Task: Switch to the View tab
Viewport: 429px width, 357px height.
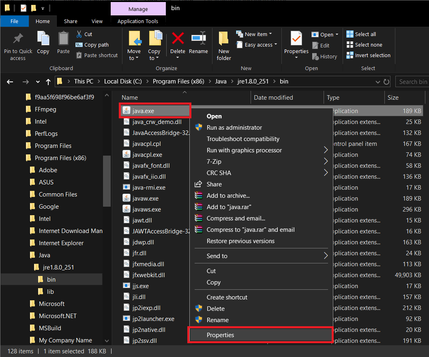Action: point(97,21)
